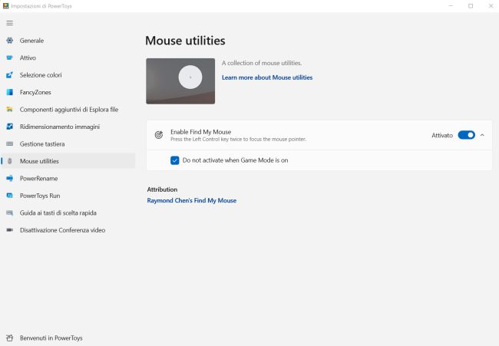
Task: Click the Mouse utilities mouse icon
Action: click(x=9, y=161)
